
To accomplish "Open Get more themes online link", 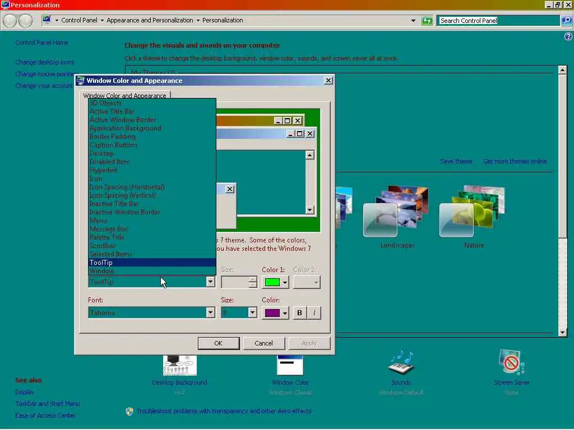I will click(x=515, y=162).
